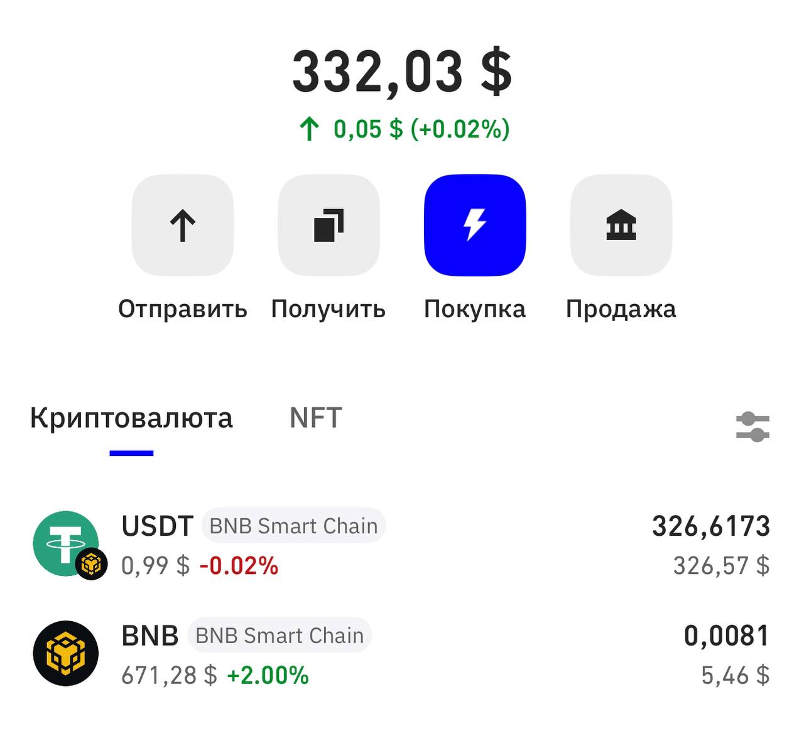Open the BNB token name
The width and height of the screenshot is (804, 738).
[150, 636]
